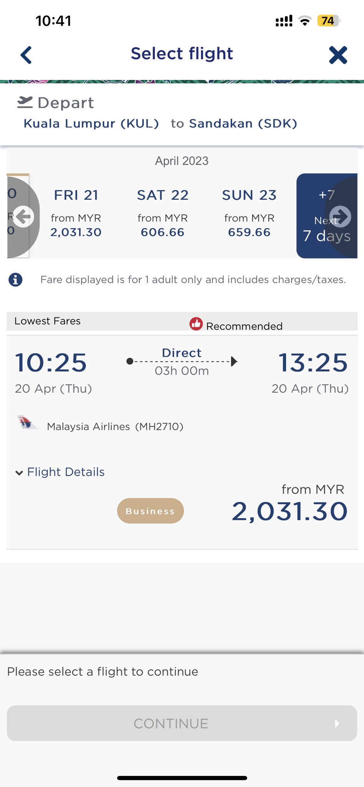Screen dimensions: 364x787
Task: Tap the previous dates left arrow
Action: [23, 217]
